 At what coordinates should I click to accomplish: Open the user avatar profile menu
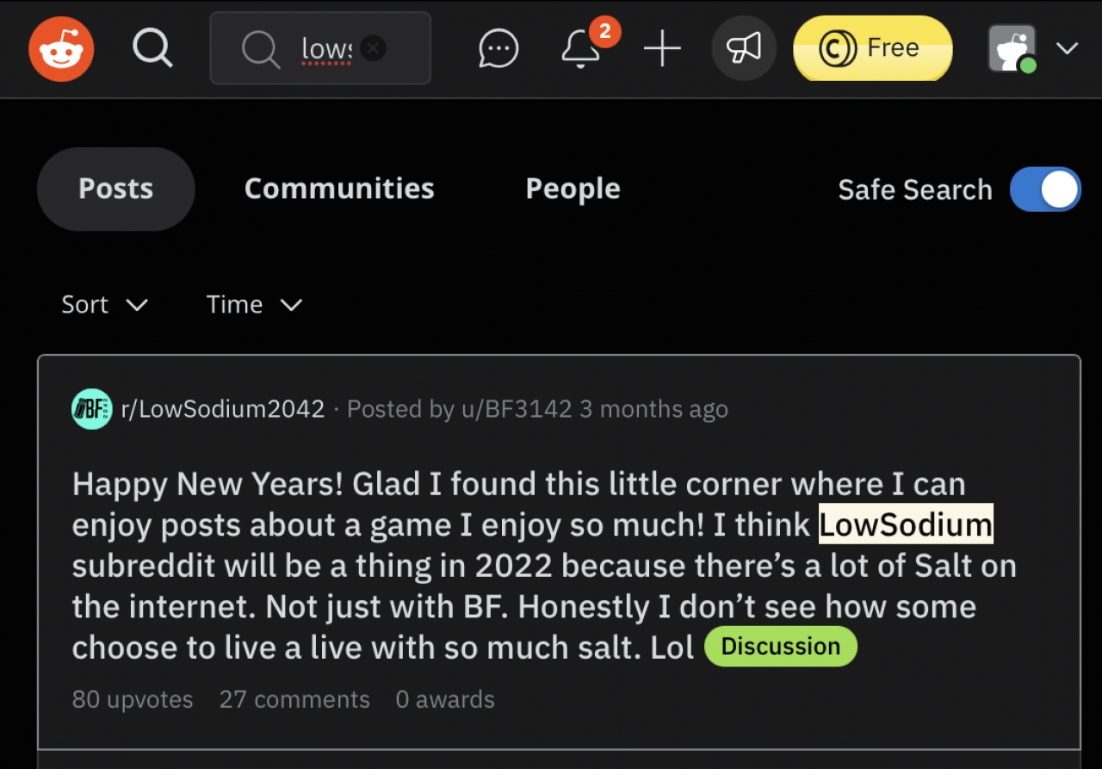pyautogui.click(x=1012, y=48)
